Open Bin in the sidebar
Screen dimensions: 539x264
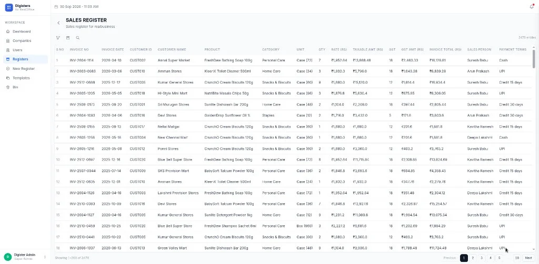click(x=15, y=87)
